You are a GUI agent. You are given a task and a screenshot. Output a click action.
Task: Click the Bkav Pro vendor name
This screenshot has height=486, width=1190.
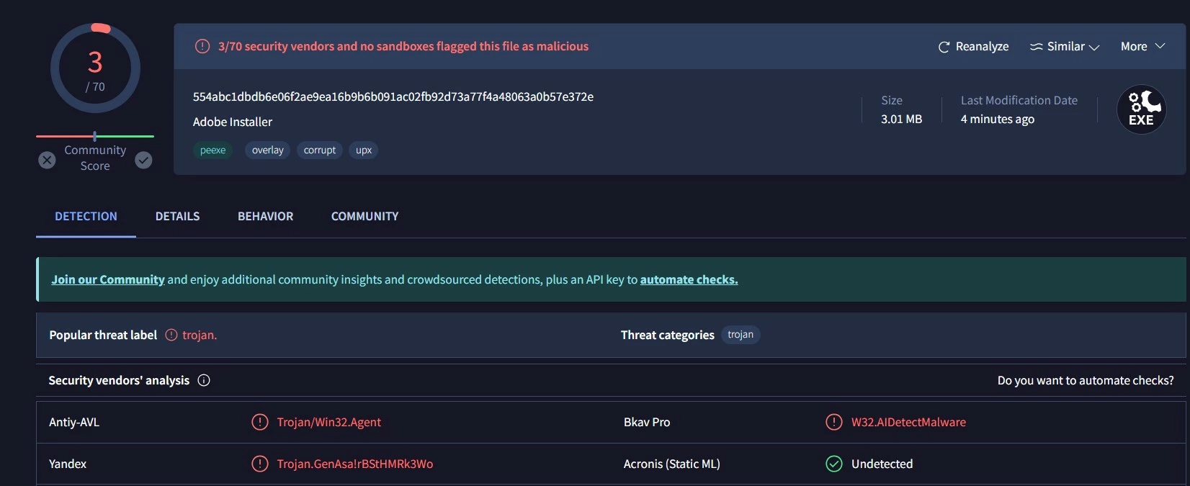tap(647, 422)
